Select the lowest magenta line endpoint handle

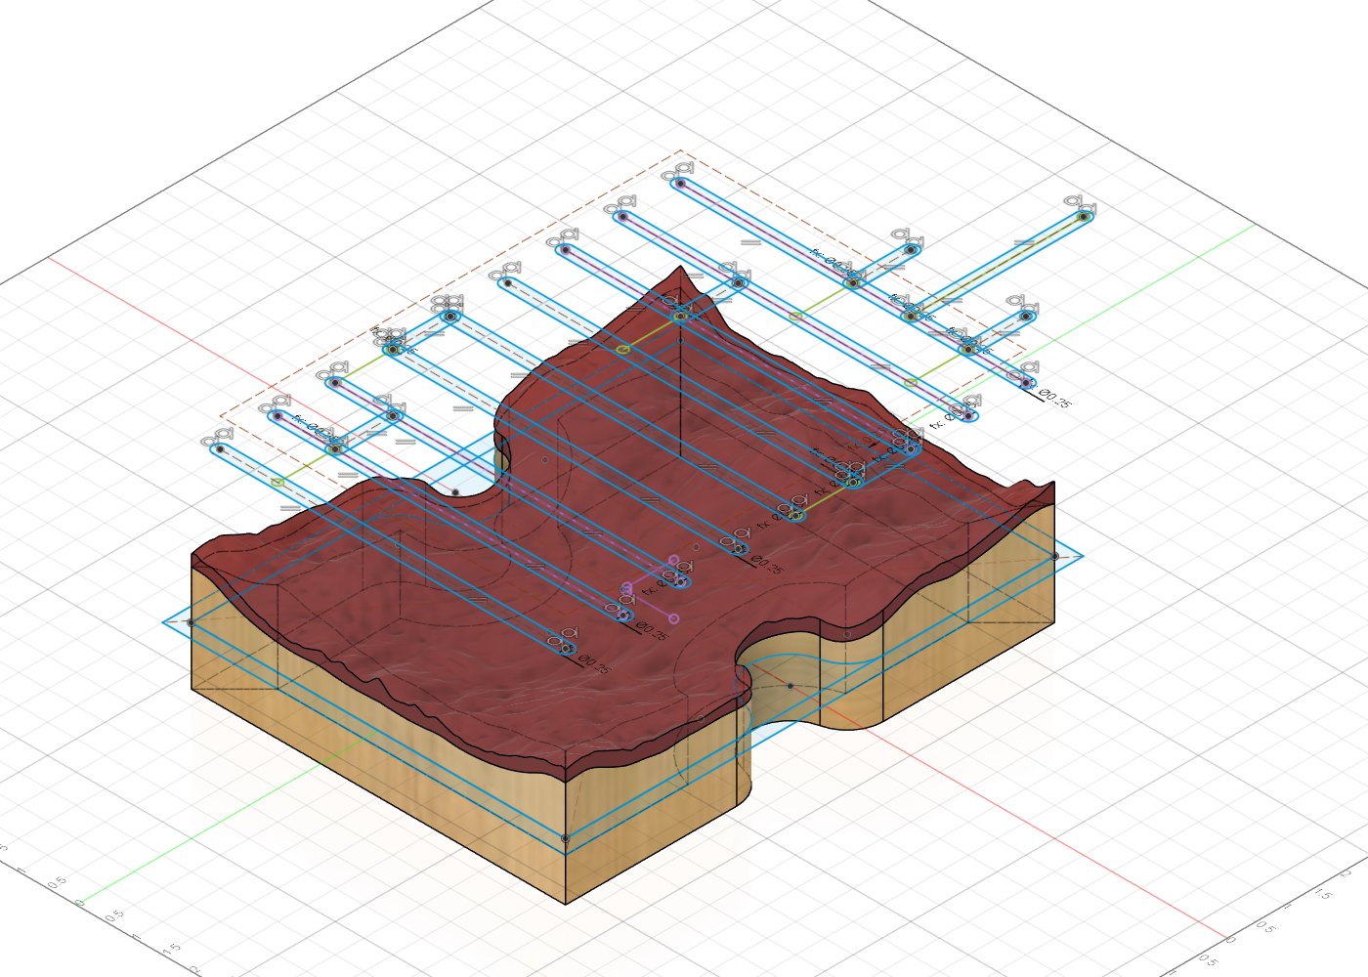pos(673,618)
